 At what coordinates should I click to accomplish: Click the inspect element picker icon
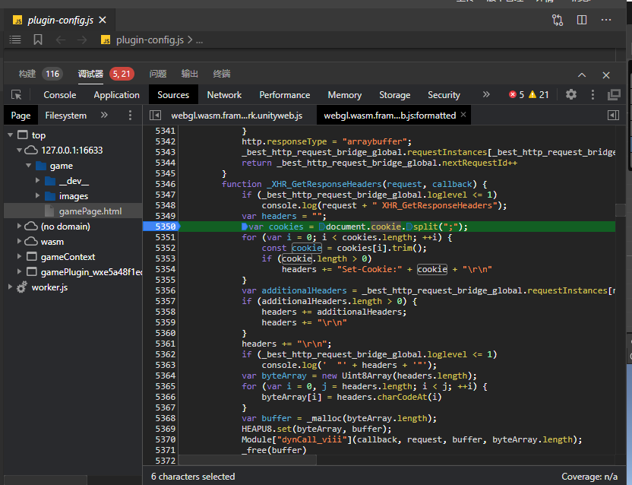coord(16,95)
